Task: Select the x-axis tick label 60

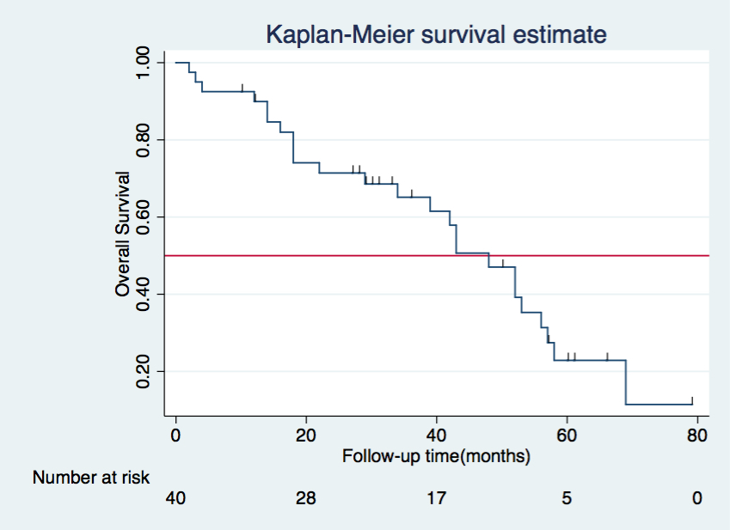Action: (567, 435)
